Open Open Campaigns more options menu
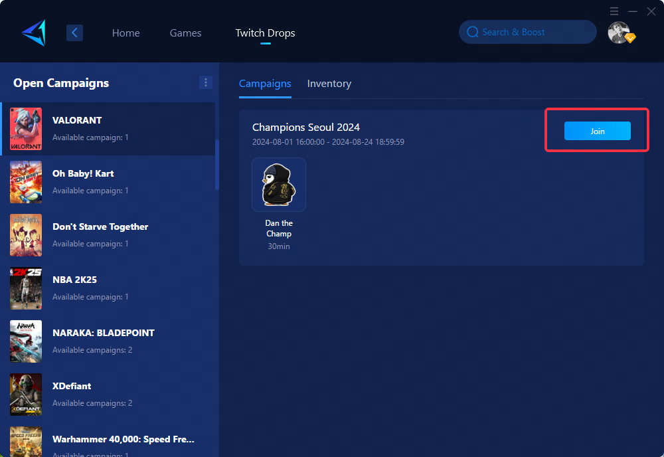The image size is (664, 457). tap(206, 82)
